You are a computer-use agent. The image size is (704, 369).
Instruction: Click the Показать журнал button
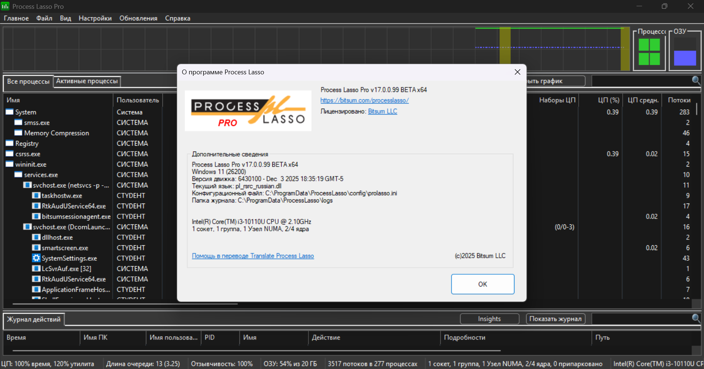555,319
